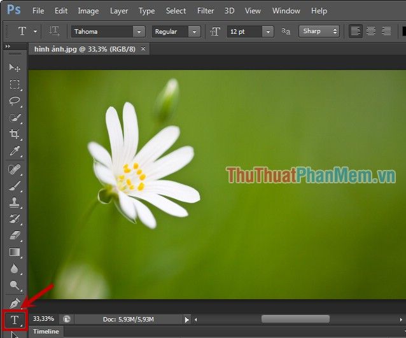
Task: Open the Layer menu
Action: point(119,11)
